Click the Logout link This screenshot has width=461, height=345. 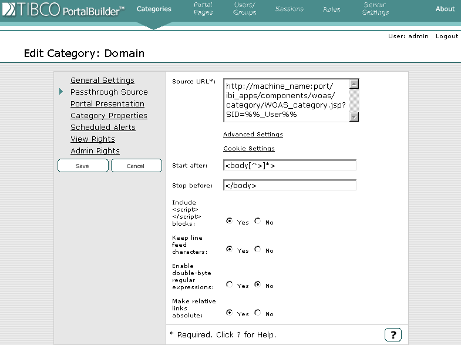(446, 36)
